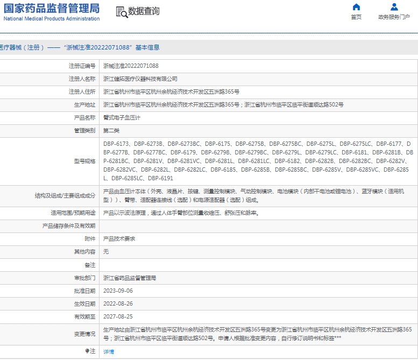Click the 产品名称 row label
Image resolution: width=418 pixels, height=360 pixels.
coord(84,118)
